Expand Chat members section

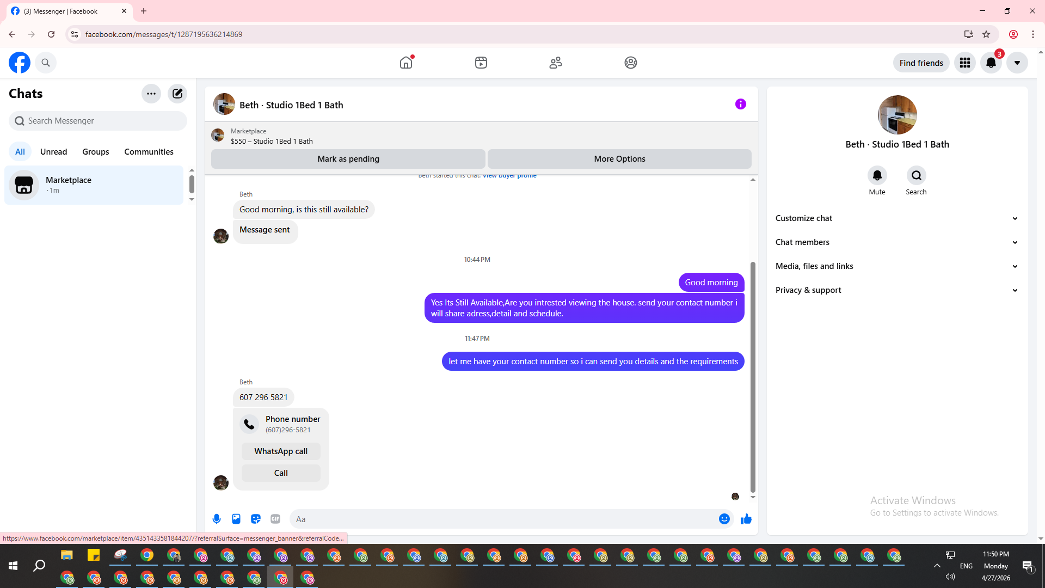898,242
